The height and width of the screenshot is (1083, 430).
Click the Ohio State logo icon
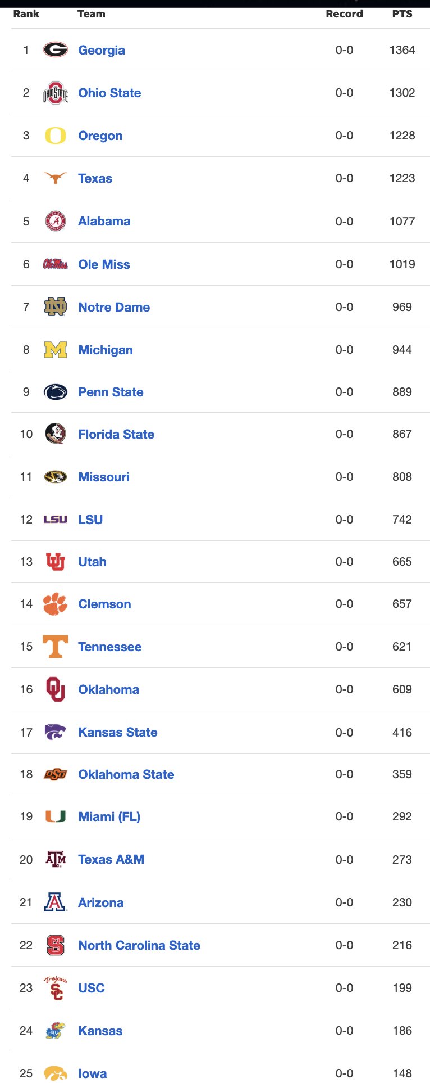tap(56, 93)
